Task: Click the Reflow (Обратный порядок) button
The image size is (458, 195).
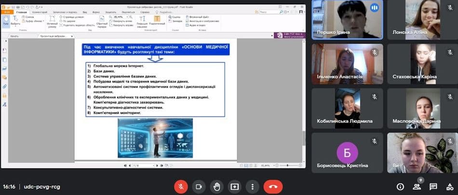Action: pyautogui.click(x=102, y=22)
